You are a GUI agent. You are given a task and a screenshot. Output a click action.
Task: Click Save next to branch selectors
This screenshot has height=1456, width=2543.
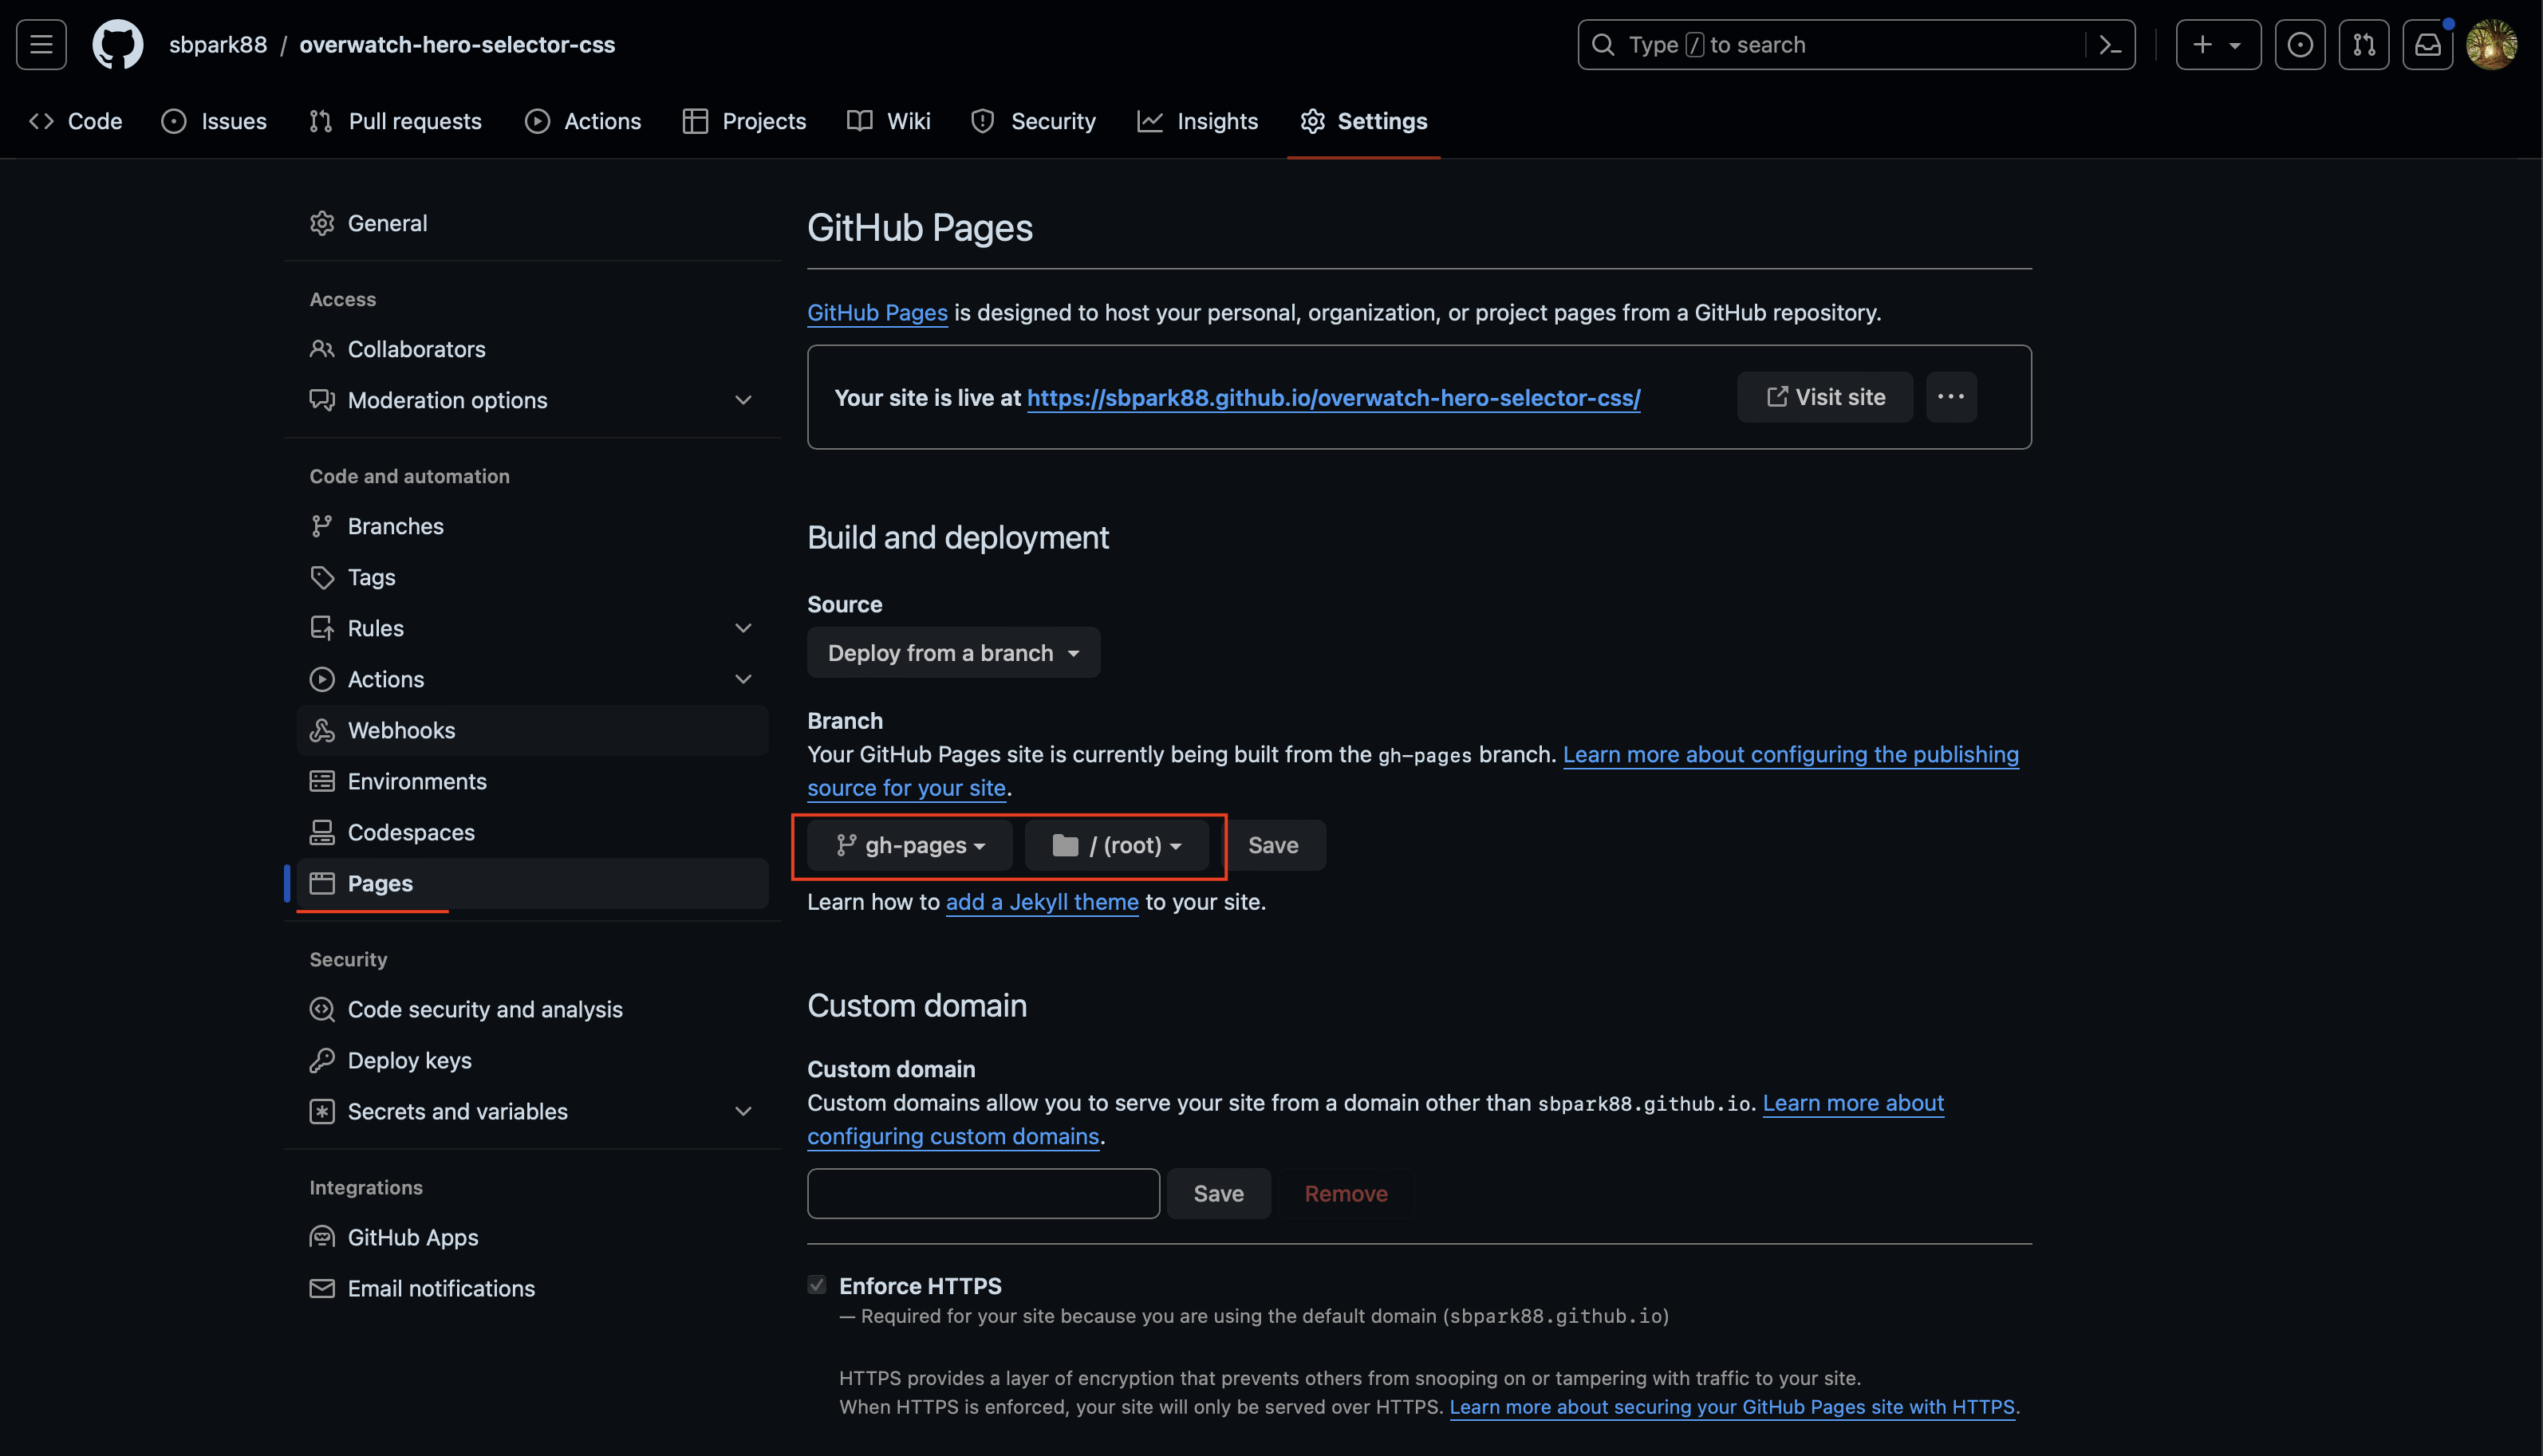pos(1272,845)
